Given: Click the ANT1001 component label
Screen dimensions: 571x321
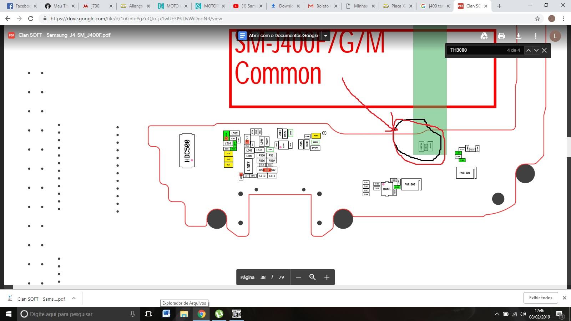Looking at the screenshot, I should pos(465,173).
